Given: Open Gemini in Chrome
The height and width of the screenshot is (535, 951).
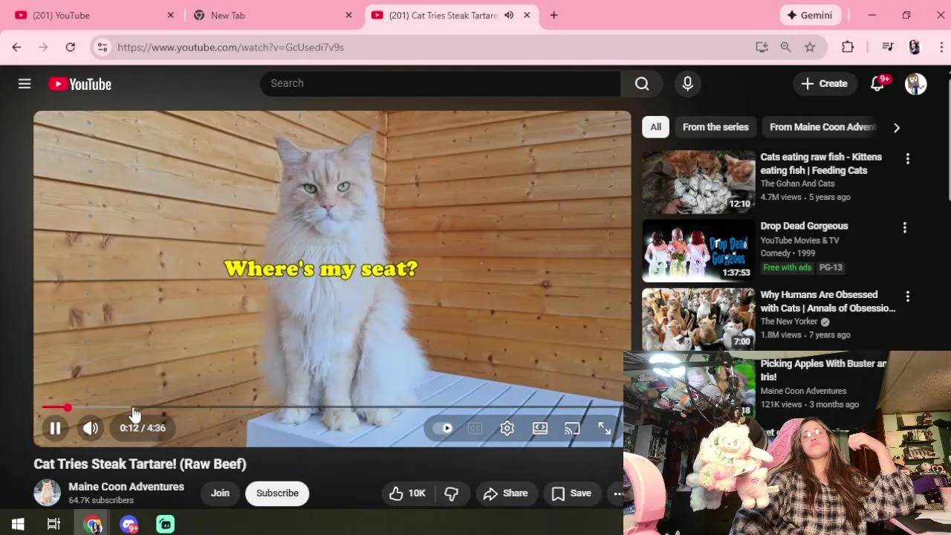Looking at the screenshot, I should click(x=810, y=15).
